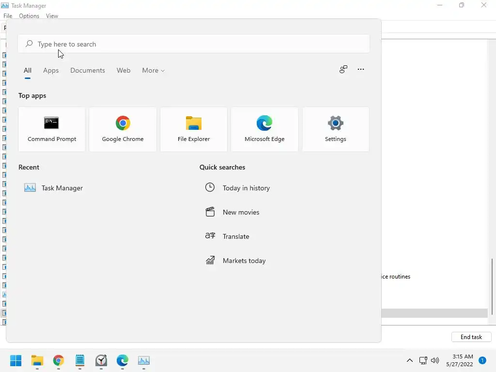Switch to Documents search tab
Screen dimensions: 496x372
[88, 70]
